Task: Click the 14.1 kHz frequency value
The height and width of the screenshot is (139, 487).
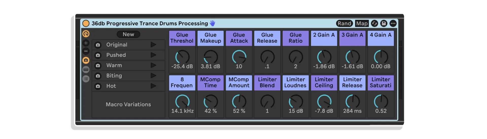Action: pyautogui.click(x=182, y=111)
